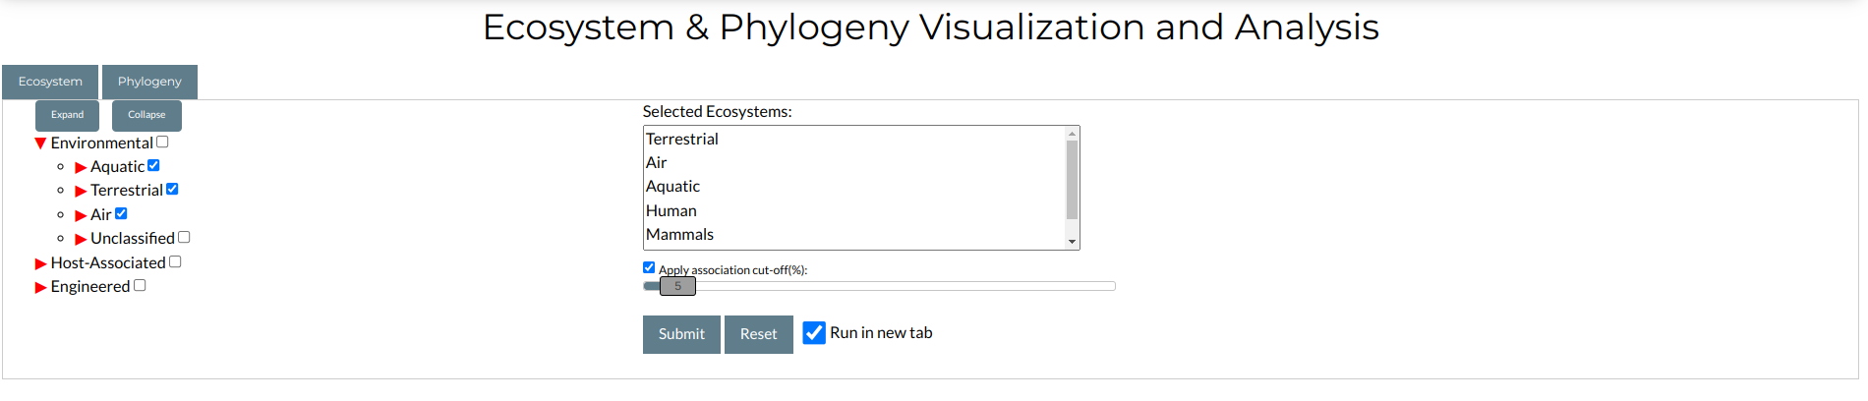
Task: Uncheck the Terrestrial checkbox
Action: click(x=172, y=189)
